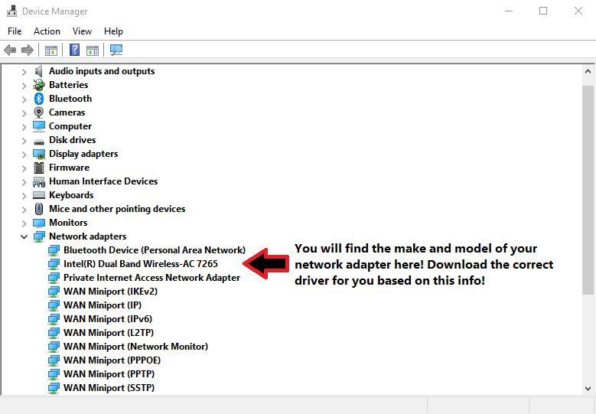Viewport: 596px width, 414px height.
Task: Expand the Disk drives node
Action: [24, 141]
